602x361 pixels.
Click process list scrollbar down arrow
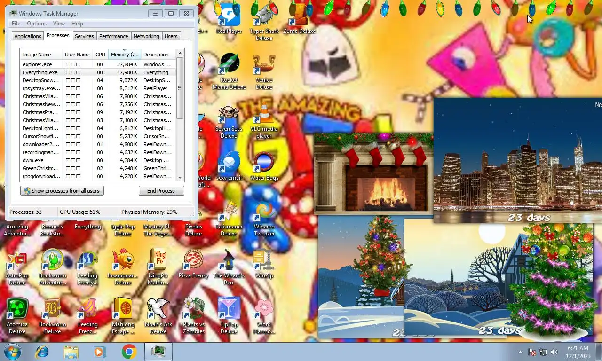180,178
